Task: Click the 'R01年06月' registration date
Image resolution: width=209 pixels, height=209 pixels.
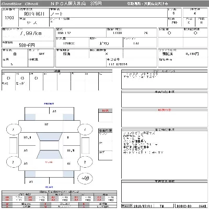Action: pyautogui.click(x=34, y=14)
